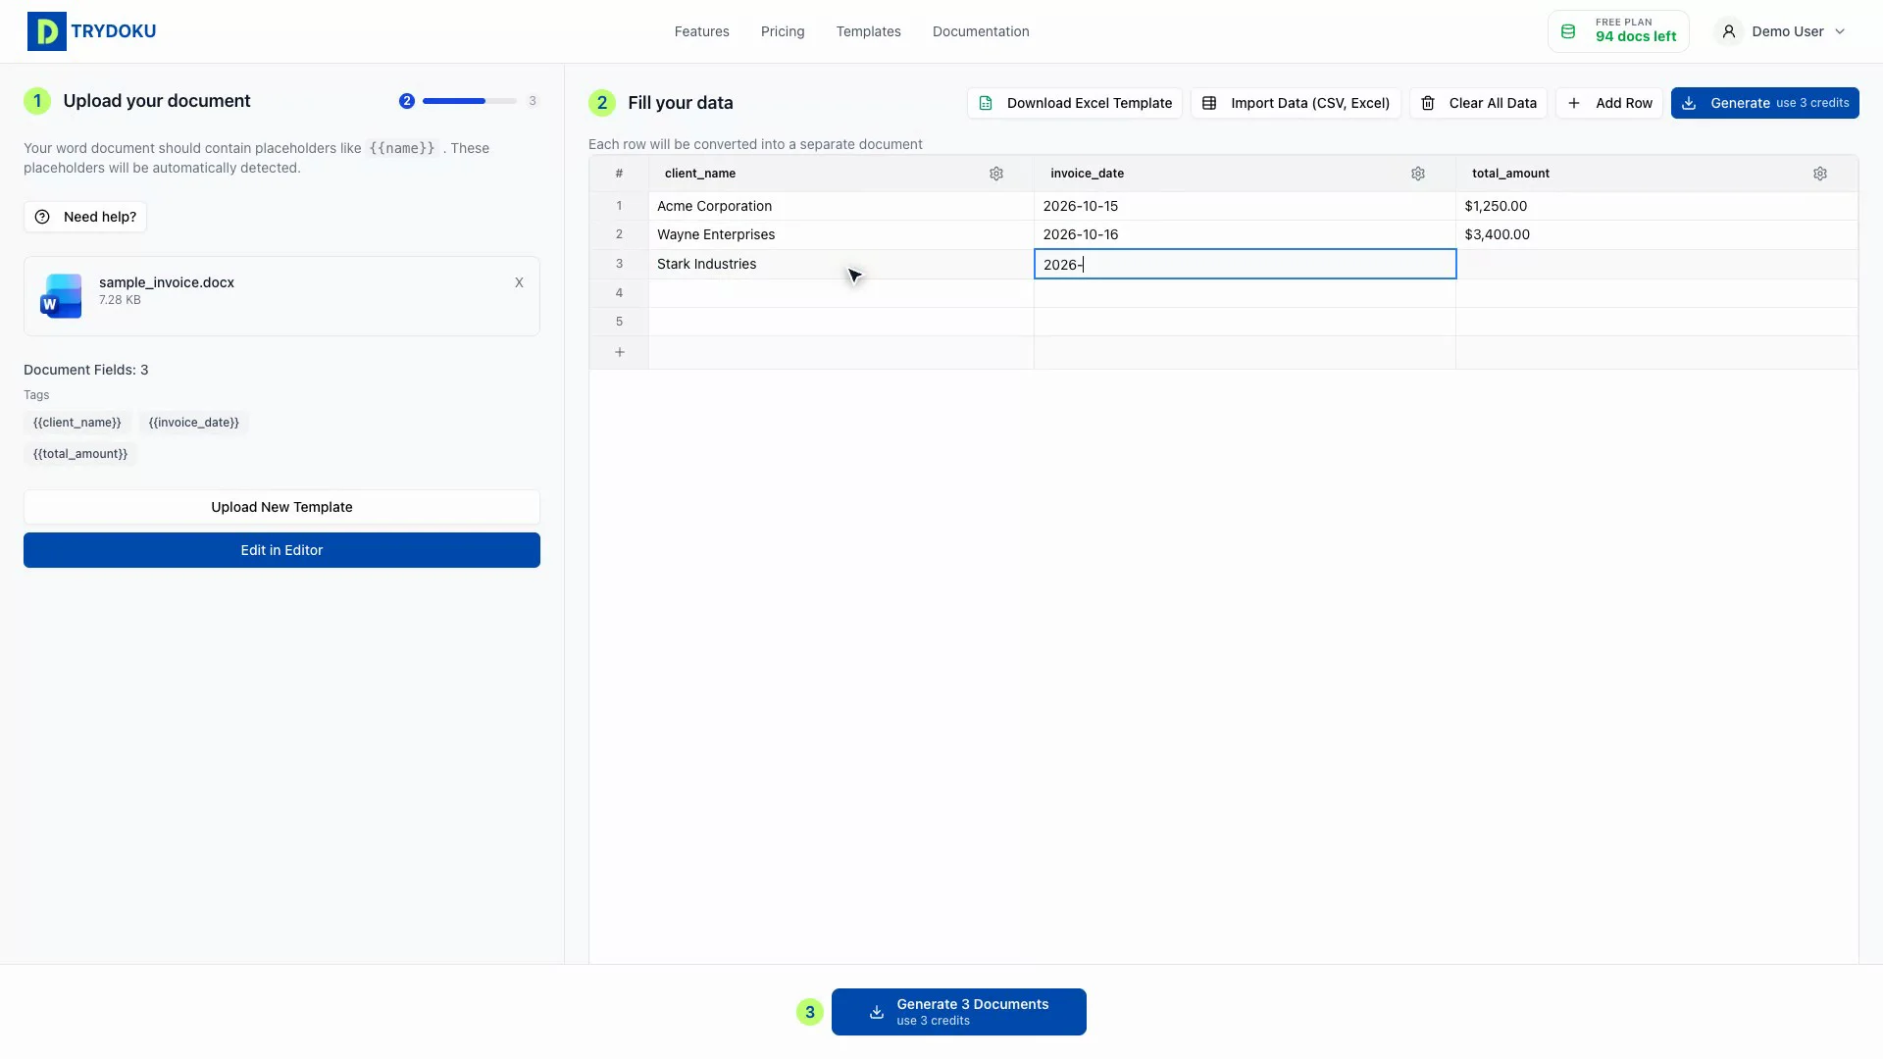Click Import Data (CSV, Excel) button
Screen dimensions: 1883x1059
pos(1296,103)
